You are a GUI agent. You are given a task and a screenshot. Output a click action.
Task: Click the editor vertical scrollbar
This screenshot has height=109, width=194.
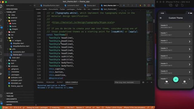(x=154, y=21)
